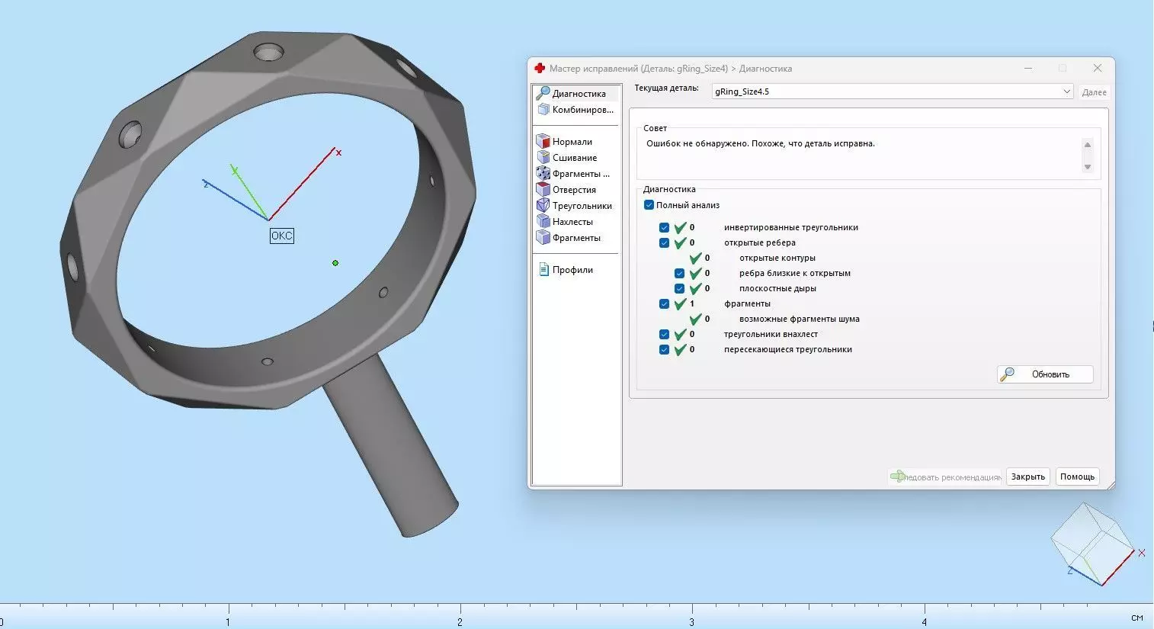Toggle ребра близкие к открытым checkbox
Viewport: 1154px width, 629px height.
[680, 274]
